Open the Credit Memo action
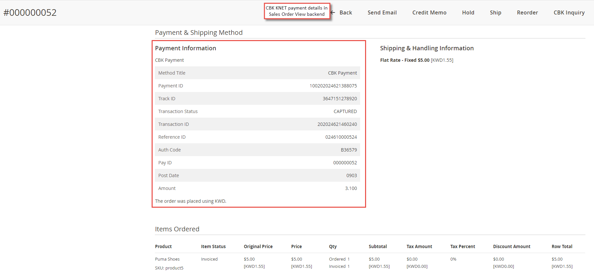594x279 pixels. (x=429, y=12)
